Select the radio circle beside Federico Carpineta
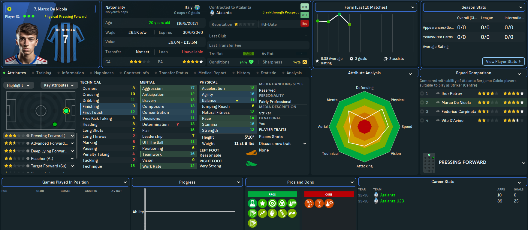 pos(422,111)
